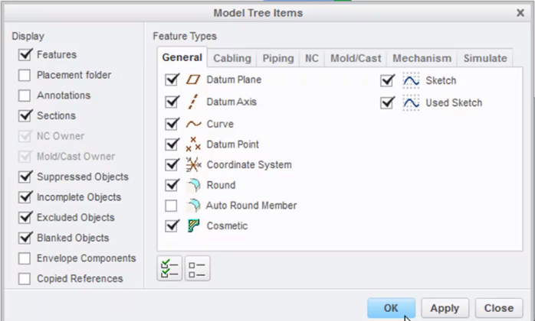Screen dimensions: 535x321
Task: Switch to the Cabling tab
Action: (231, 58)
